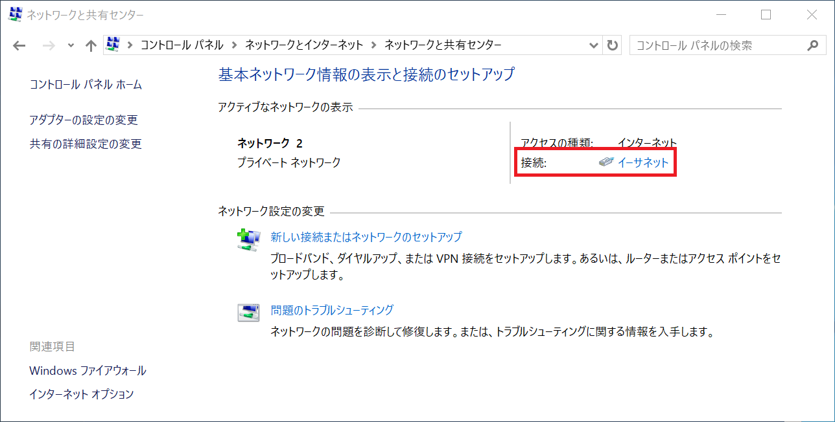Select アダプターの設定の変更 in the sidebar
Image resolution: width=835 pixels, height=422 pixels.
[83, 120]
